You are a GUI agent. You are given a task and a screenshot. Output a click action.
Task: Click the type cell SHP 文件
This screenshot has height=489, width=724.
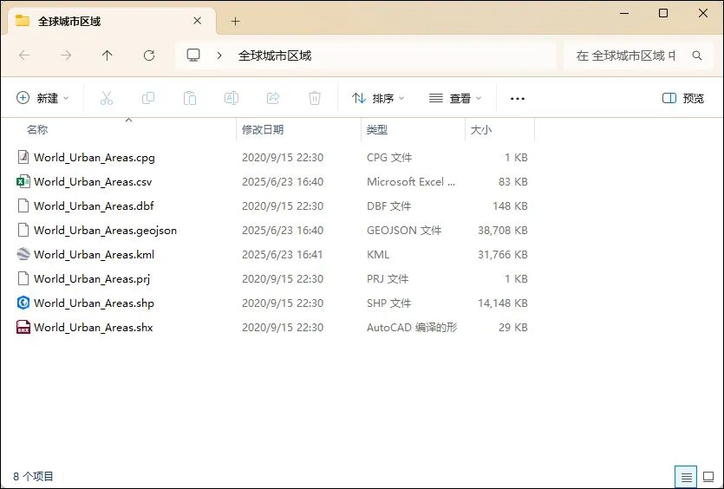point(388,303)
